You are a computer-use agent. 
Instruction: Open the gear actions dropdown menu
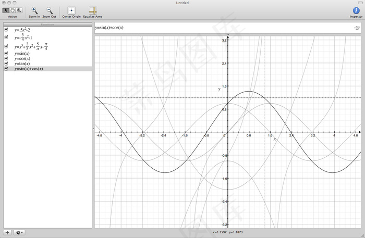[x=19, y=232]
